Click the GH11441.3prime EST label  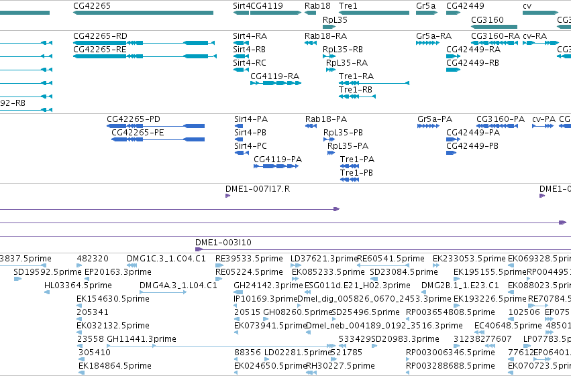point(142,339)
